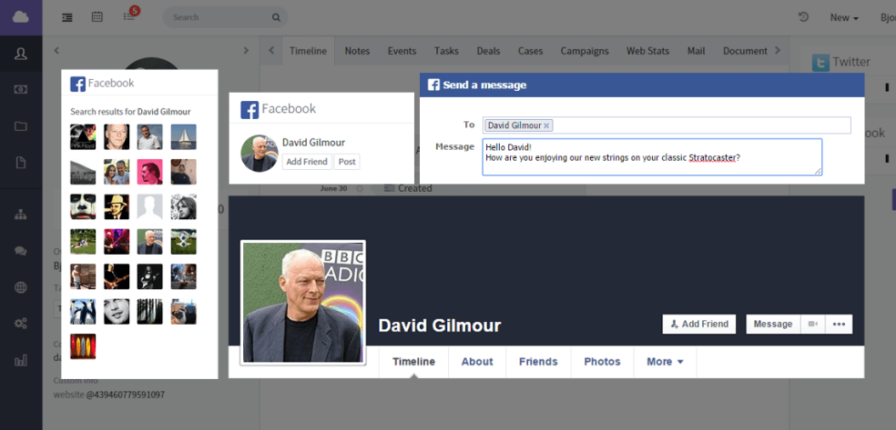This screenshot has width=896, height=430.
Task: Click the message text area
Action: click(651, 156)
